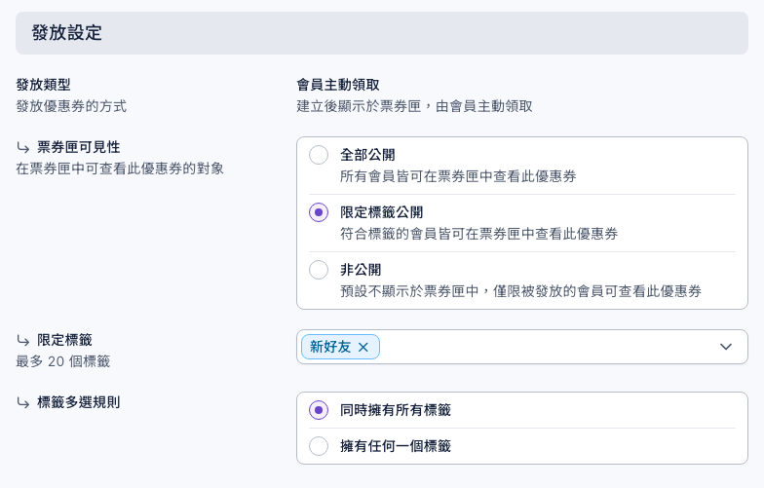Click the arrow icon beside 票券匣可見性
Image resolution: width=764 pixels, height=488 pixels.
point(23,147)
